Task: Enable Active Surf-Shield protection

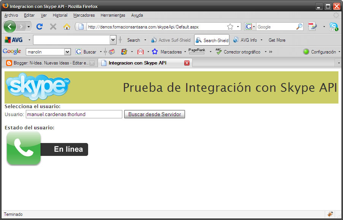Action: pyautogui.click(x=174, y=40)
